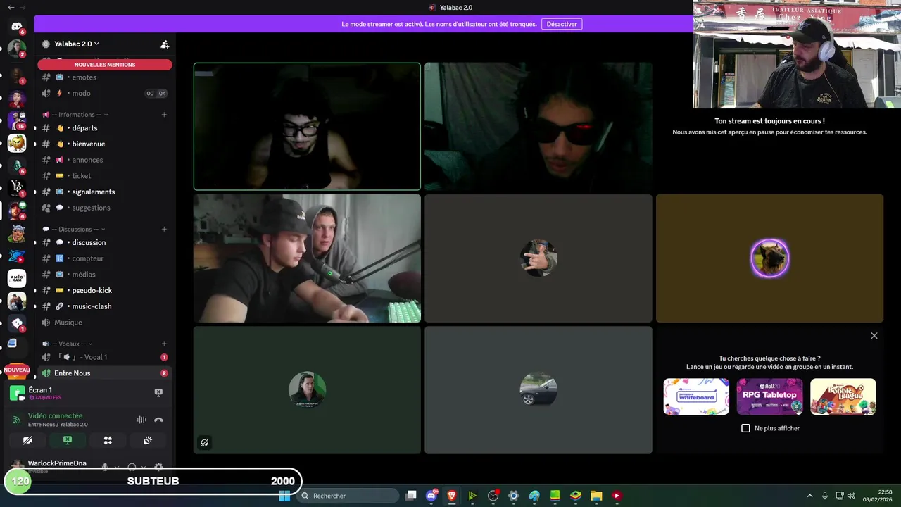Click the NOUVEAU badge server icon

[x=17, y=370]
